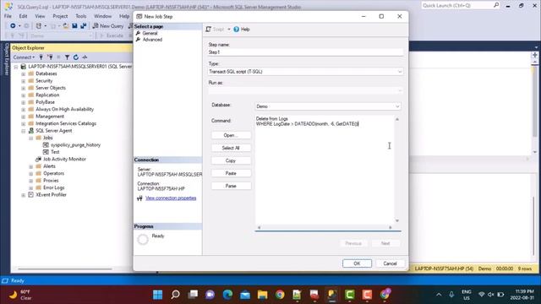This screenshot has height=304, width=541.
Task: Confirm the job step with OK
Action: (x=357, y=263)
